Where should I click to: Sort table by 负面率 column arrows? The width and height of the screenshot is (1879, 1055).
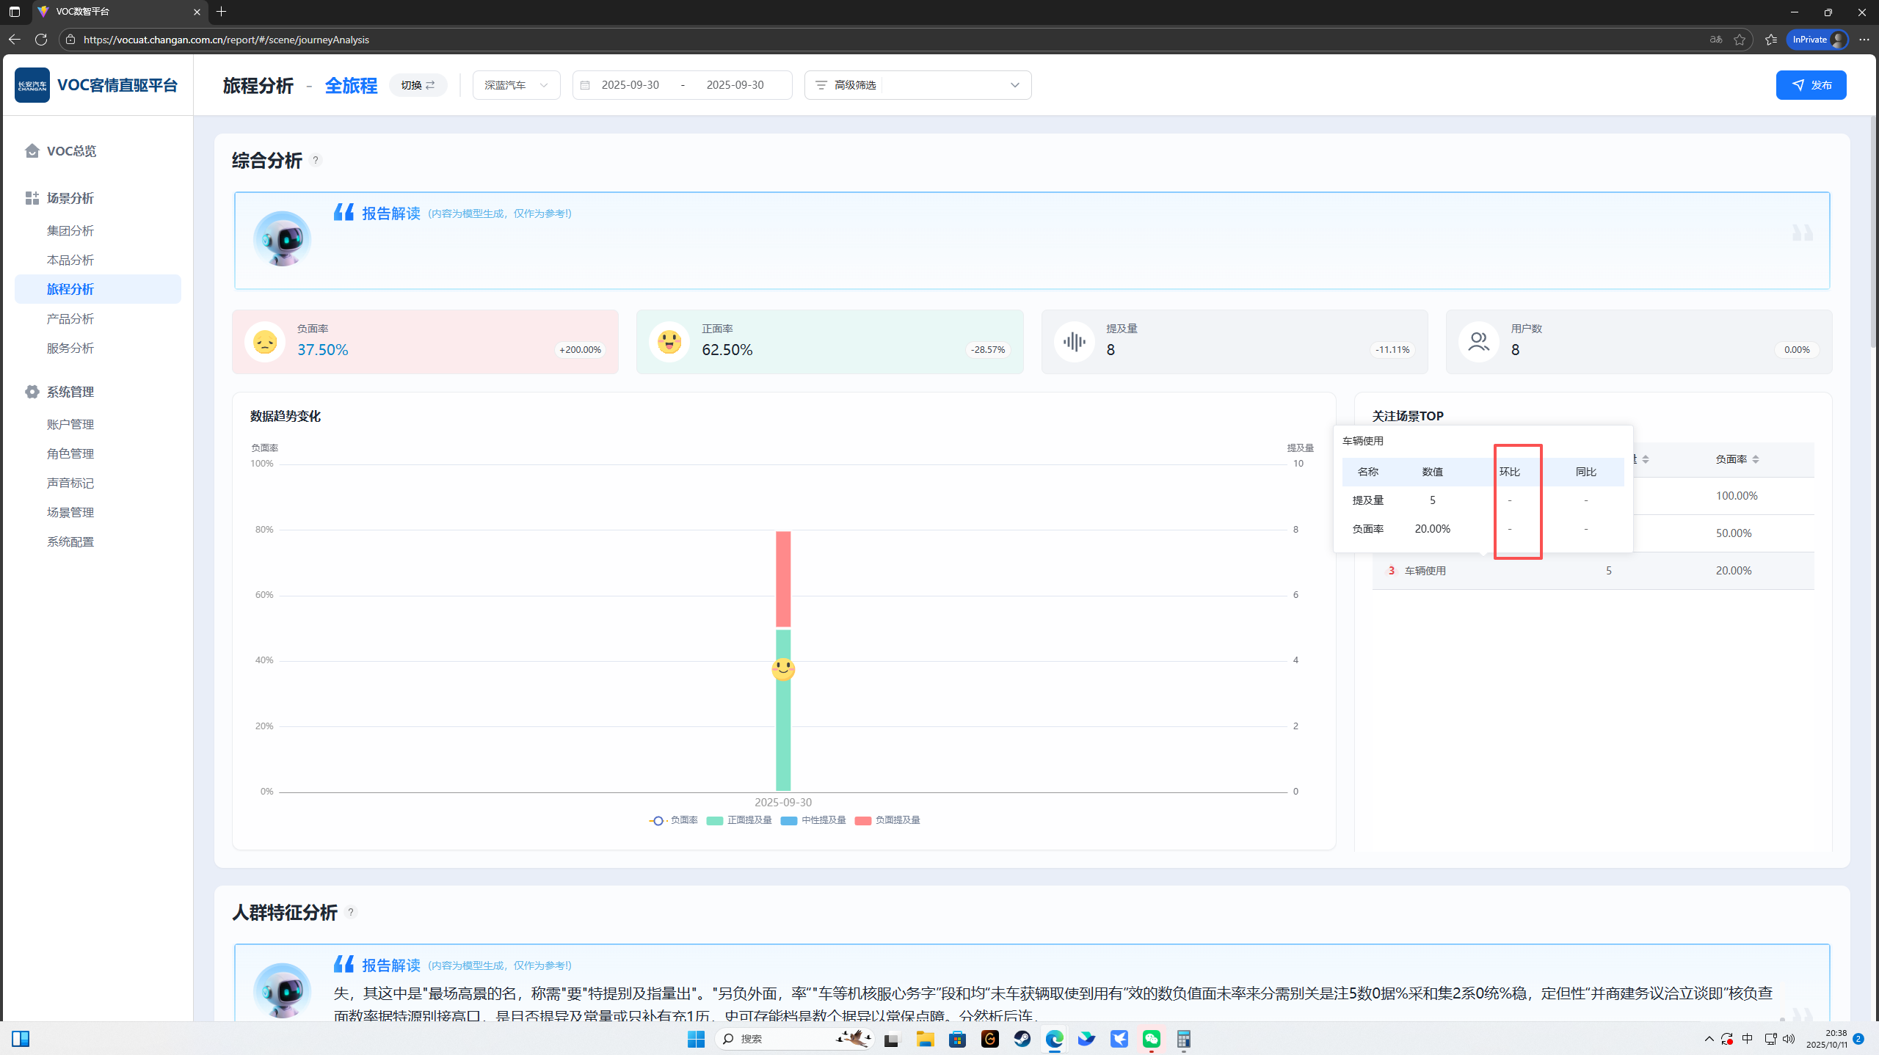pos(1756,459)
